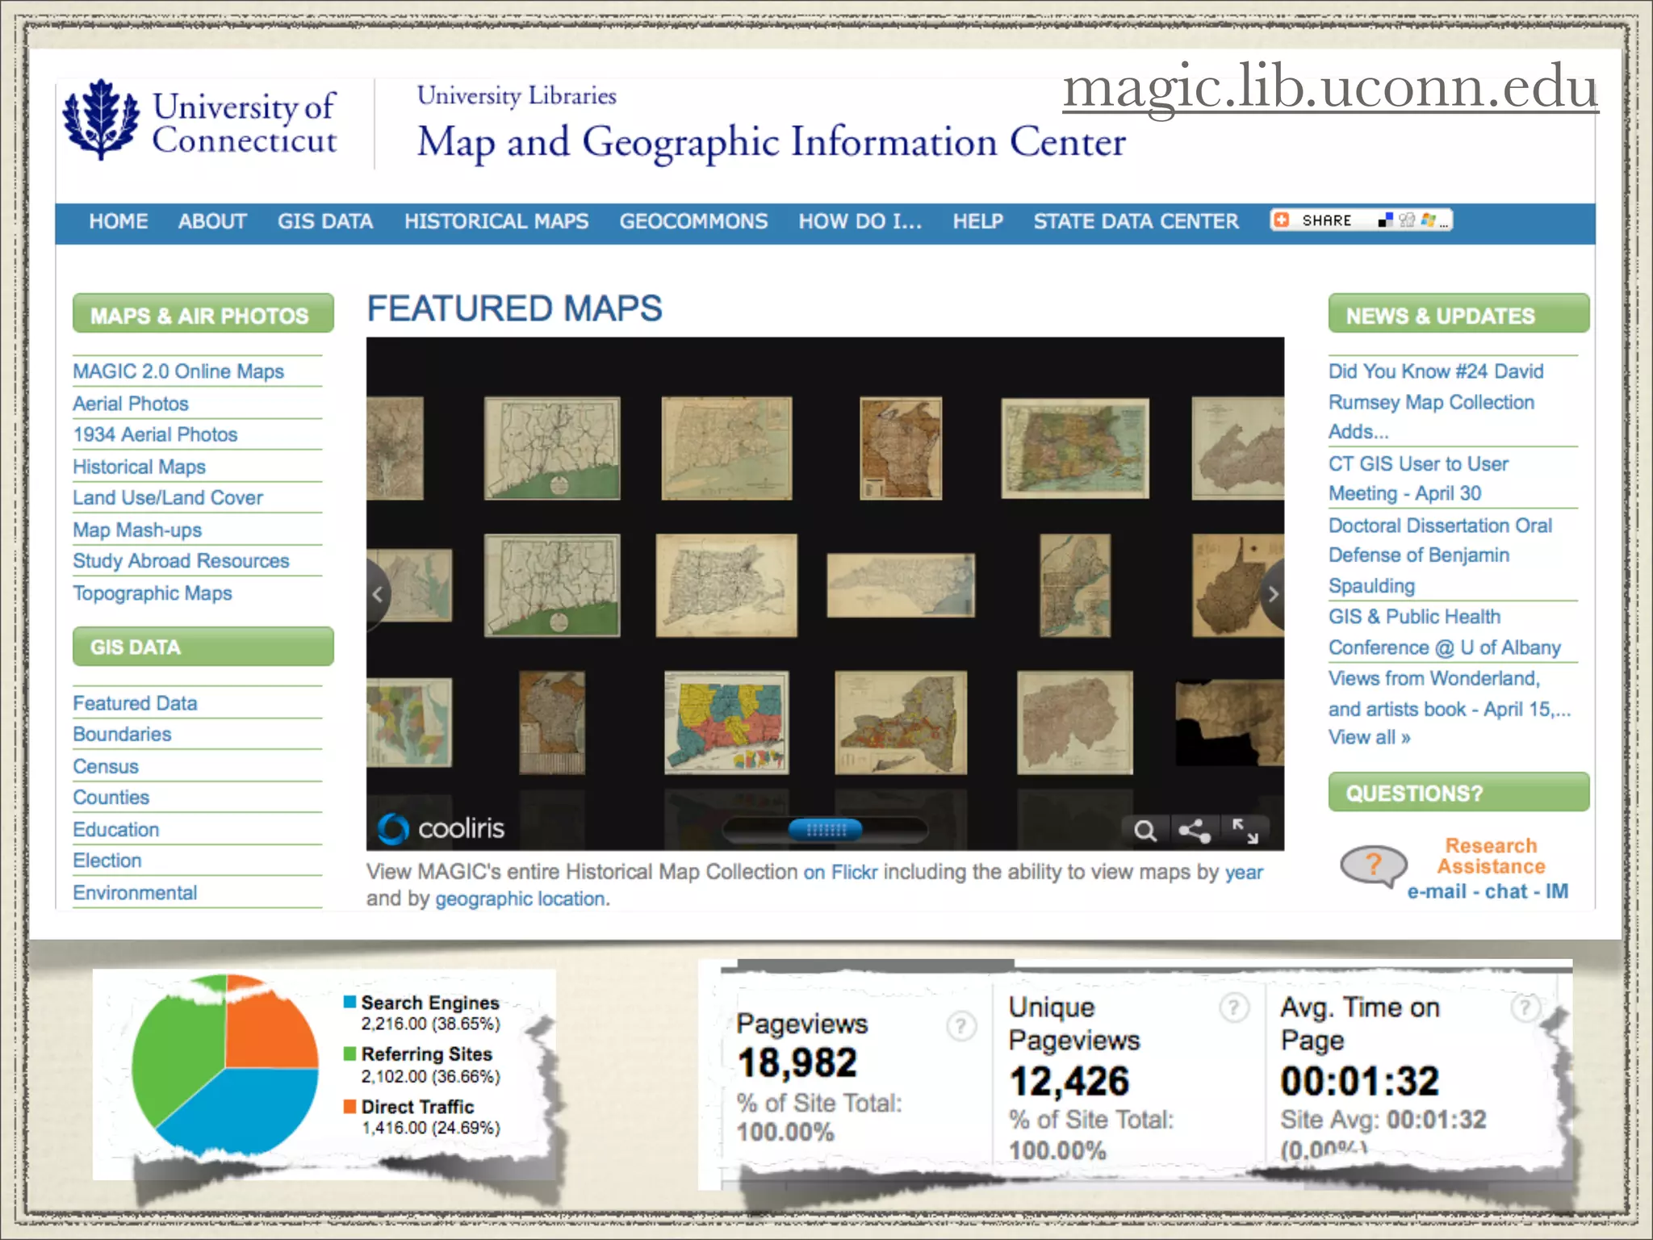
Task: Click the Topographic Maps sidebar link
Action: point(153,593)
